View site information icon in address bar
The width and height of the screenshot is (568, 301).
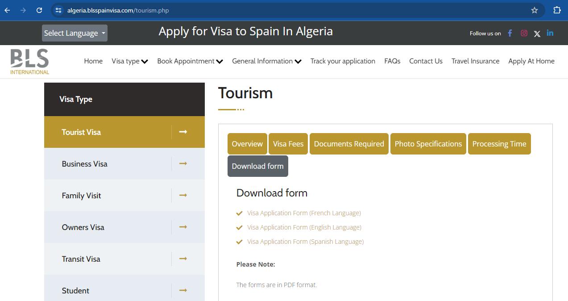58,10
